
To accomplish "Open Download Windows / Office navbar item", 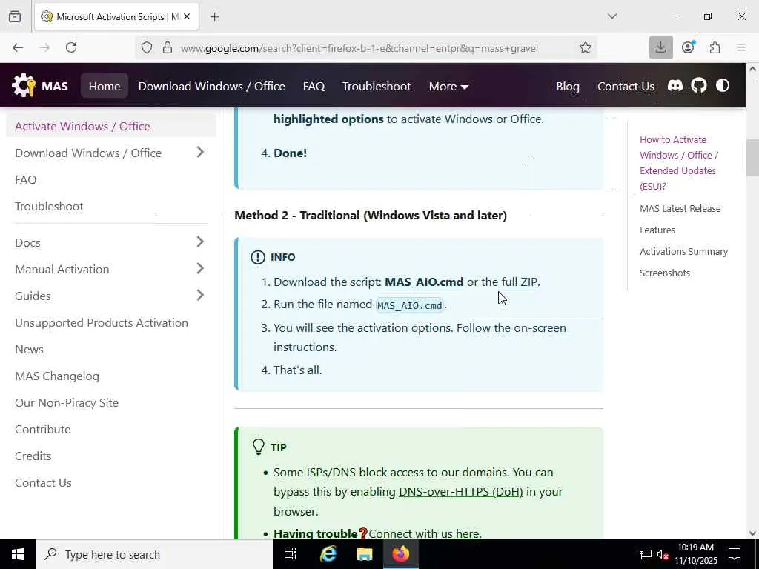I will (x=211, y=86).
